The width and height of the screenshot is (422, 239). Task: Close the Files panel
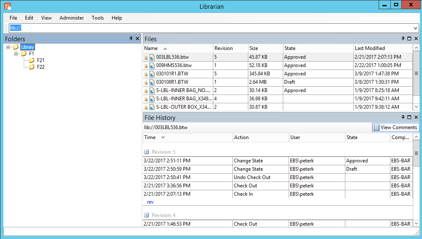pyautogui.click(x=416, y=38)
